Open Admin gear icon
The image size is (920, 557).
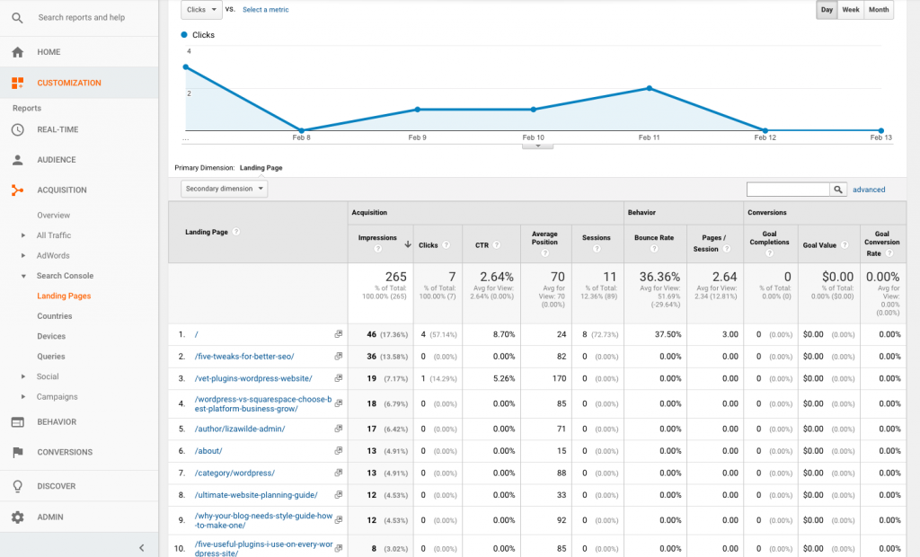point(17,517)
